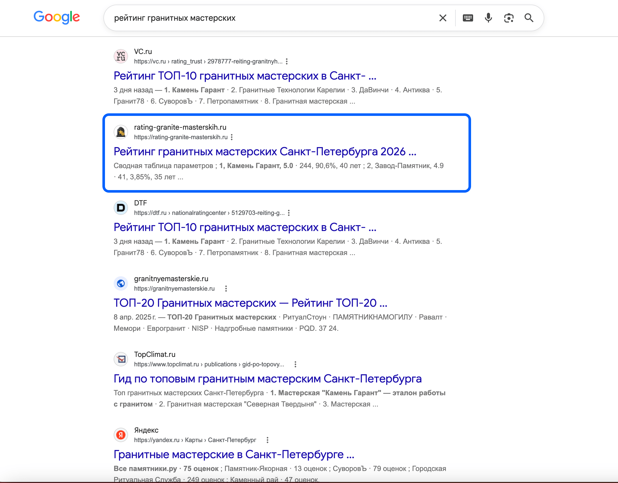Viewport: 618px width, 483px height.
Task: Open Google Lens image search
Action: point(508,18)
